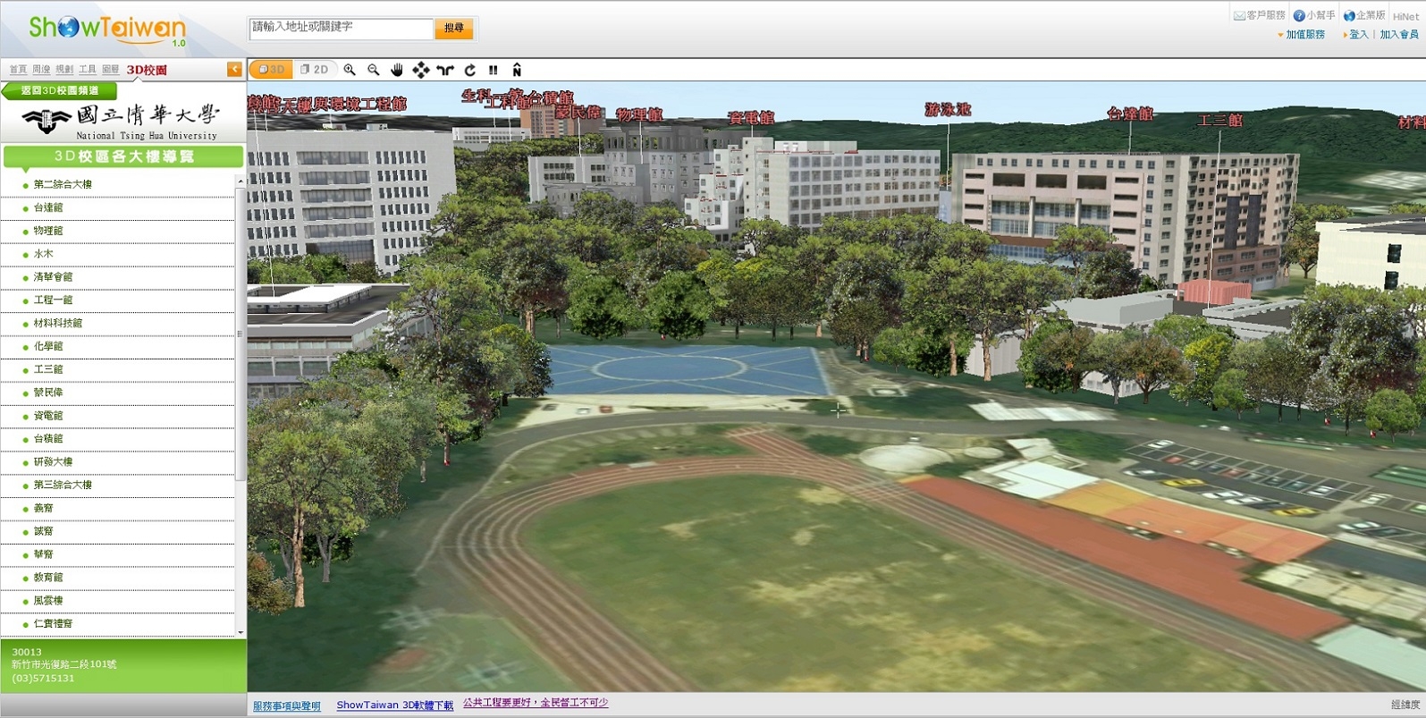The width and height of the screenshot is (1426, 718).
Task: Click the rotate refresh arrow icon
Action: tap(469, 70)
